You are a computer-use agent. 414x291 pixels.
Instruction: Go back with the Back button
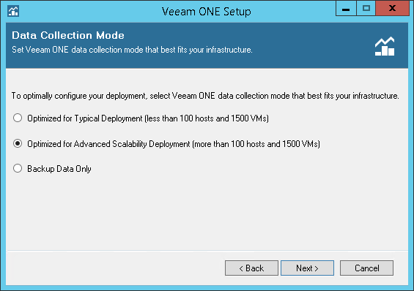click(251, 268)
